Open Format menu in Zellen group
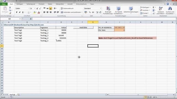Image resolution: width=177 pixels, height=99 pixels. 144,13
